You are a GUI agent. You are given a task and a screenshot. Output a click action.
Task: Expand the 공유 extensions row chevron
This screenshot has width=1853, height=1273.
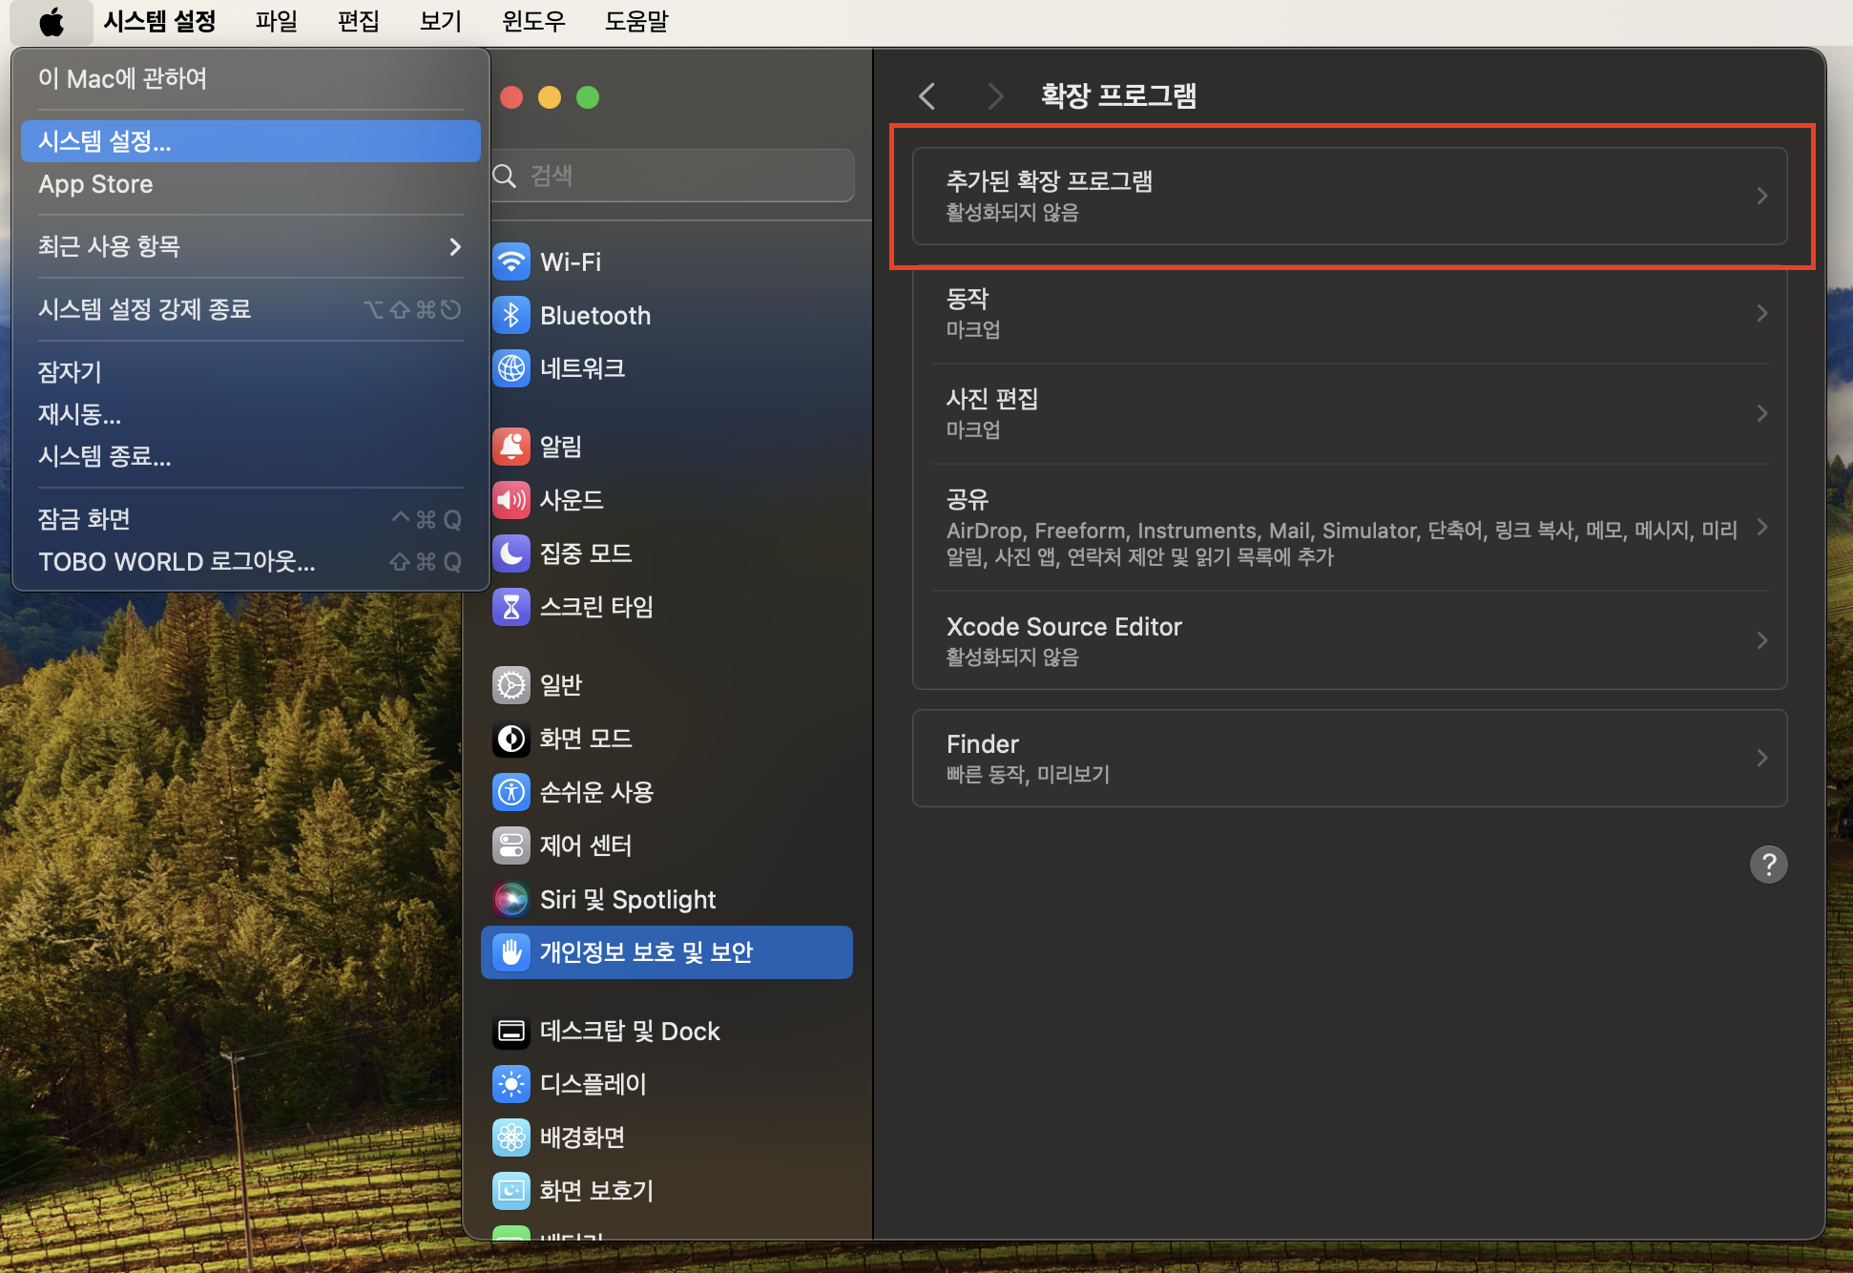[1761, 528]
